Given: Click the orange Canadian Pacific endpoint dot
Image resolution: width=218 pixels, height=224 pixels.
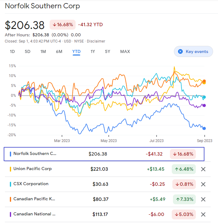Looking at the screenshot, I should click(x=204, y=81).
